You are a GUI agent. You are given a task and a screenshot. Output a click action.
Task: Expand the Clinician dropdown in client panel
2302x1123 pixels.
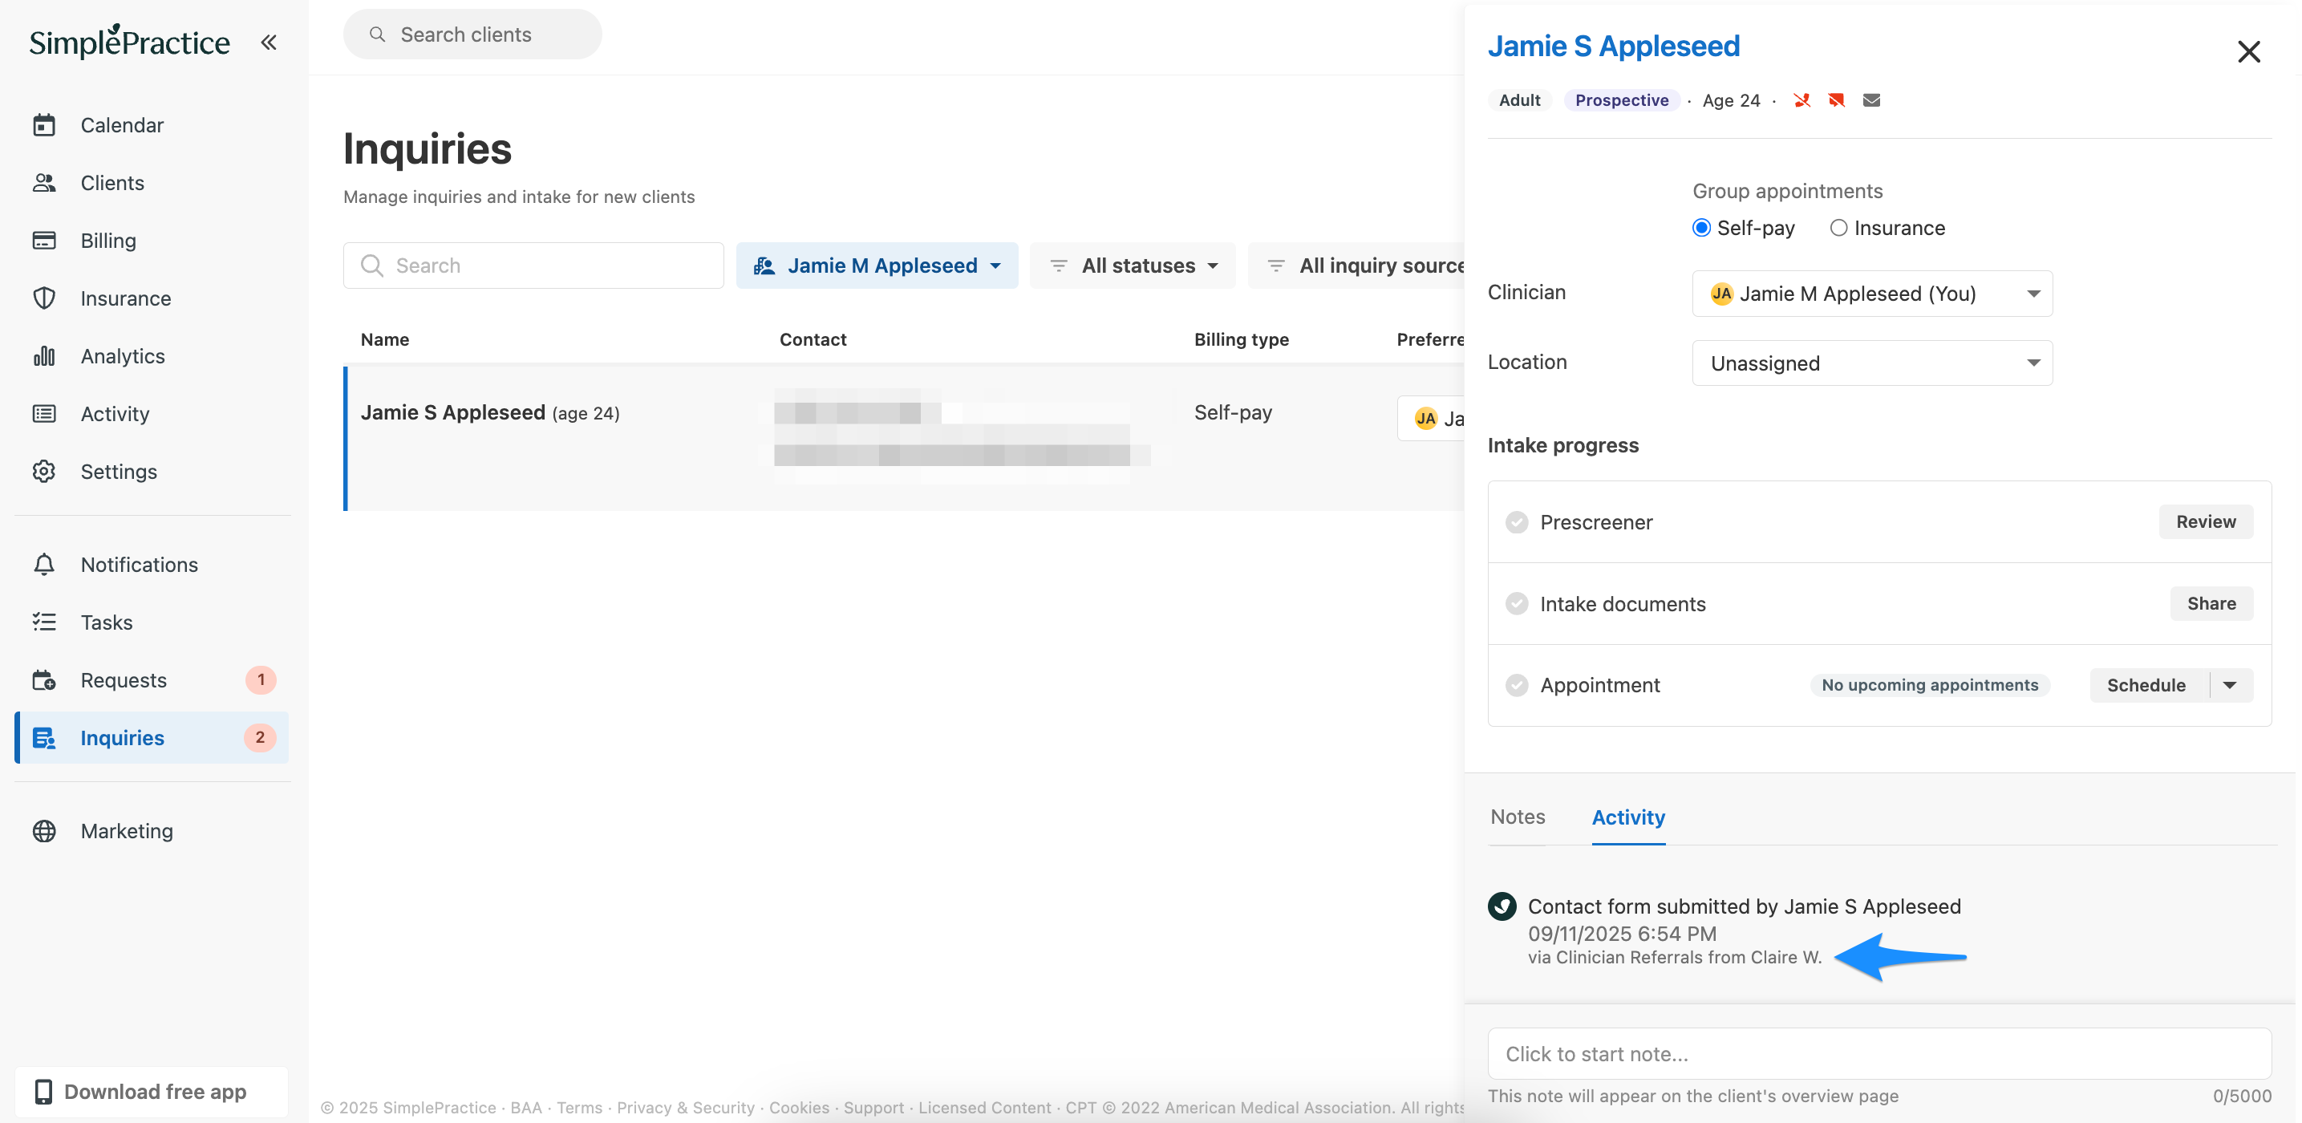(x=1871, y=293)
